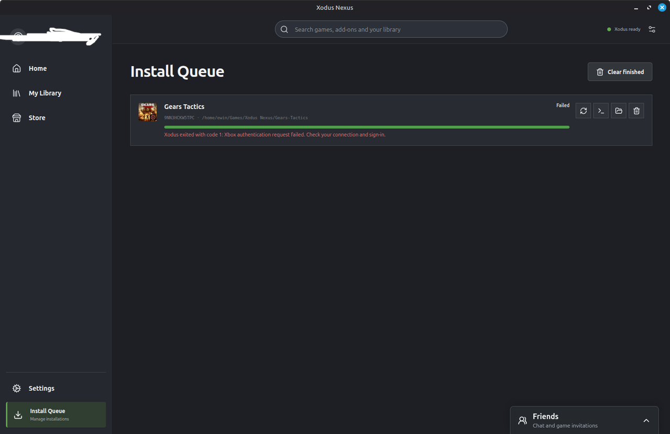Screen dimensions: 670x434
Task: Select the Install Queue sidebar entry
Action: coord(56,415)
